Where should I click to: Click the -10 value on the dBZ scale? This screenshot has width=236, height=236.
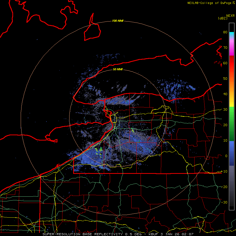point(224,171)
